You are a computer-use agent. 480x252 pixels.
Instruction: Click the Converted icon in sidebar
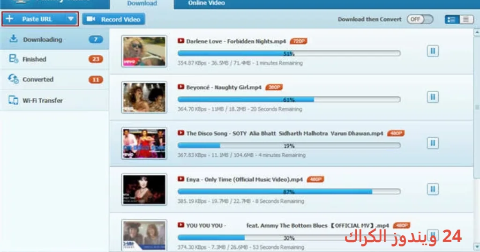[x=13, y=79]
